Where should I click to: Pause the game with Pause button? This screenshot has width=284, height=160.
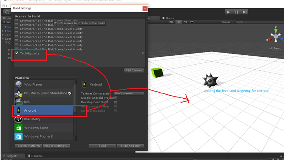click(236, 12)
